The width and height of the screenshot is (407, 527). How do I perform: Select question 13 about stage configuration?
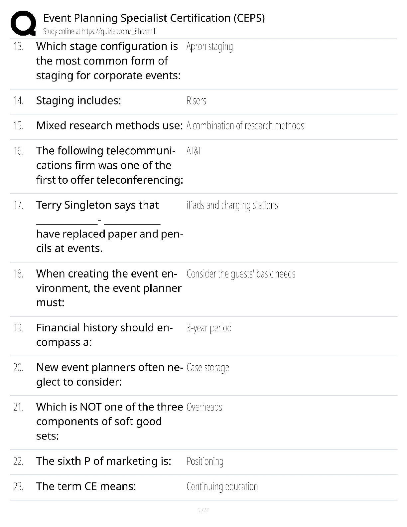(x=108, y=61)
